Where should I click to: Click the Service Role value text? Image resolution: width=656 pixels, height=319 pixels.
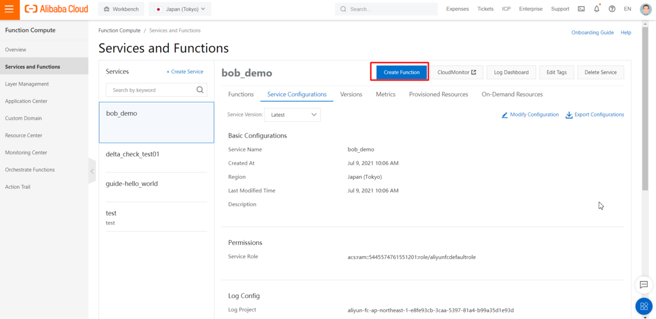pyautogui.click(x=412, y=257)
